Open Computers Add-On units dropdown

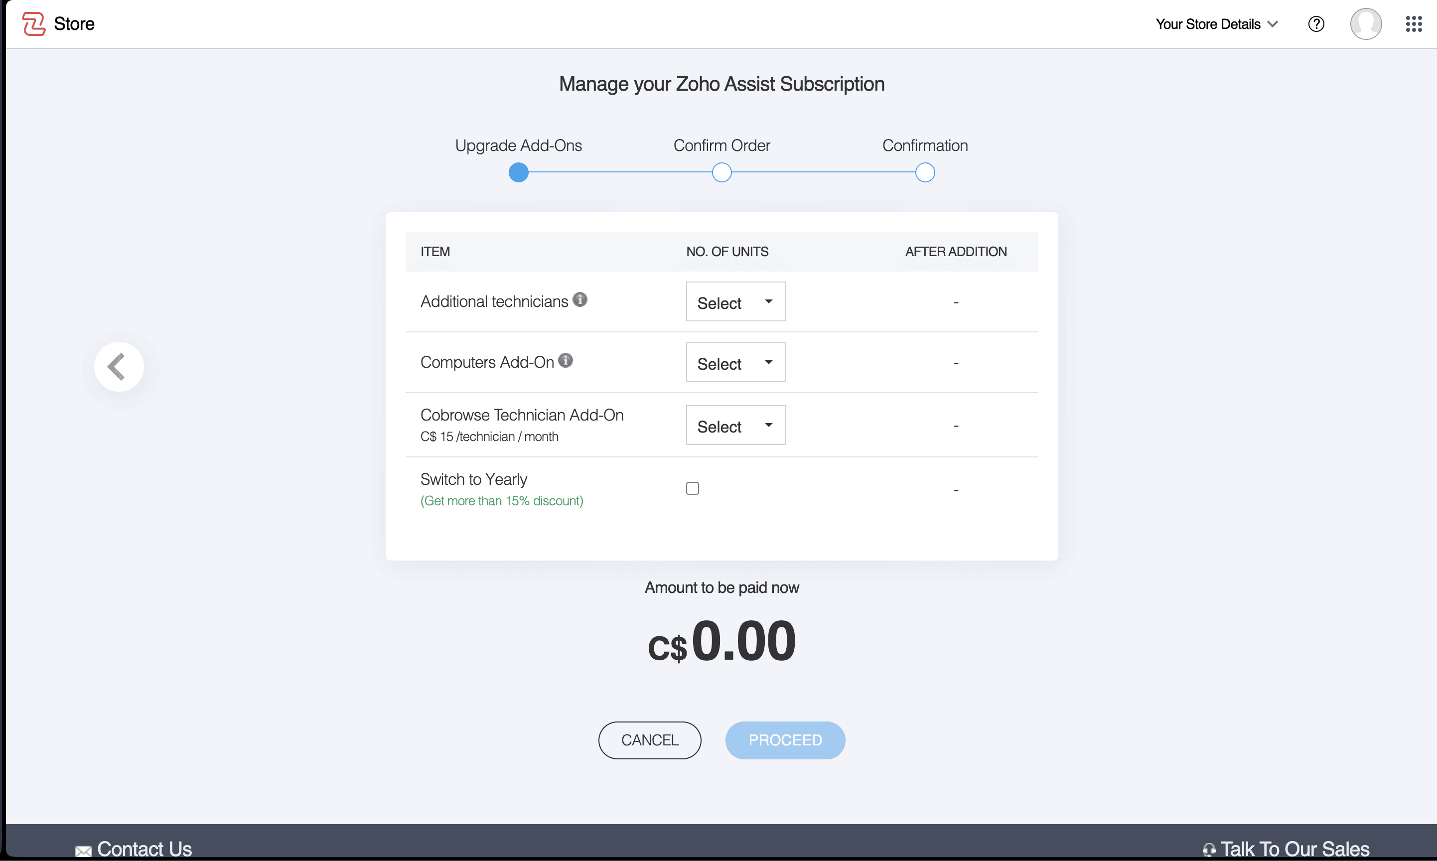pos(735,363)
